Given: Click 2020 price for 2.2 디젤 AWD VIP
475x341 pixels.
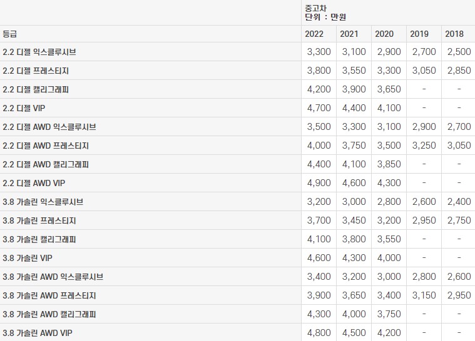Looking at the screenshot, I should tap(389, 183).
